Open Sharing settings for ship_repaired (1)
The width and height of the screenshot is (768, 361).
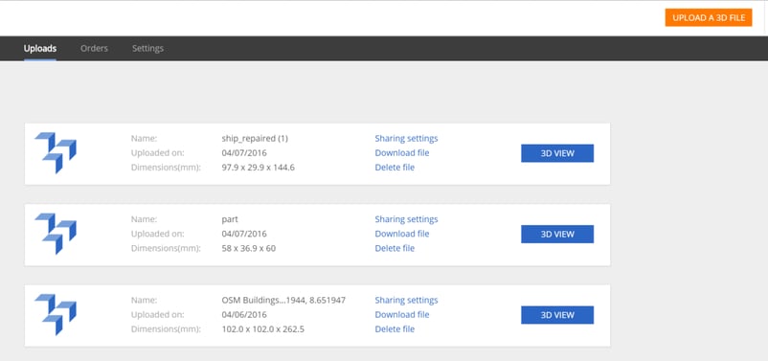pyautogui.click(x=407, y=138)
